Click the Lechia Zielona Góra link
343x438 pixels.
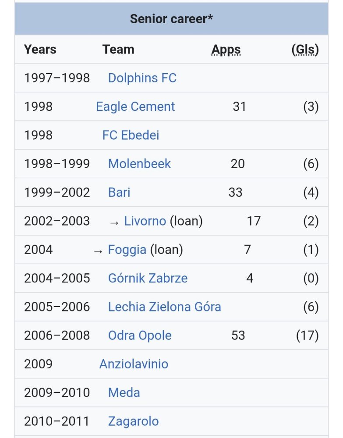click(165, 307)
